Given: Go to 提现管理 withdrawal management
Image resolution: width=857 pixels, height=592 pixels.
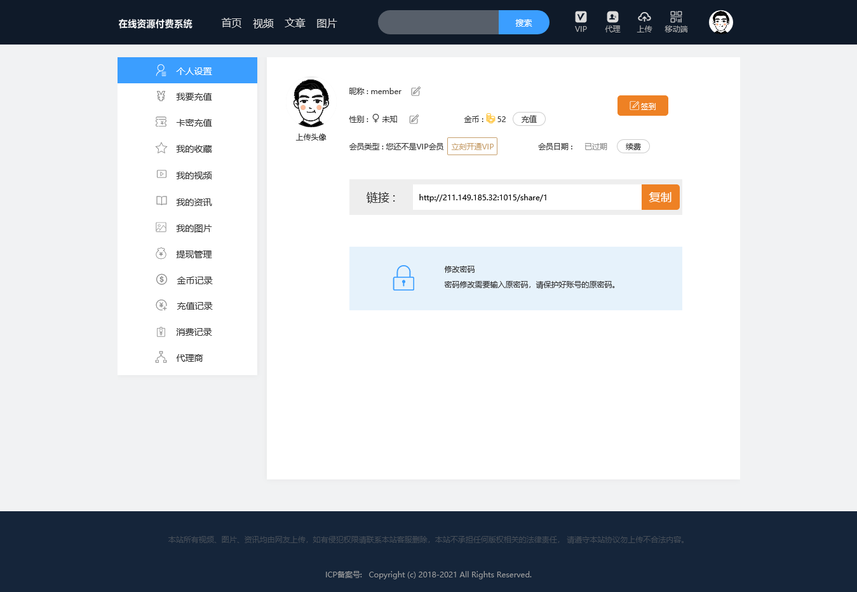Looking at the screenshot, I should 194,254.
